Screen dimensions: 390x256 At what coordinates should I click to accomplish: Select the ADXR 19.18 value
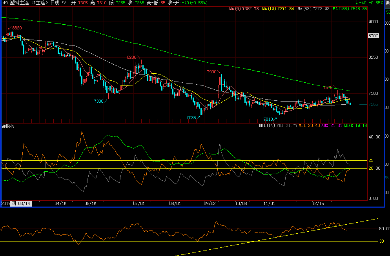click(355, 125)
